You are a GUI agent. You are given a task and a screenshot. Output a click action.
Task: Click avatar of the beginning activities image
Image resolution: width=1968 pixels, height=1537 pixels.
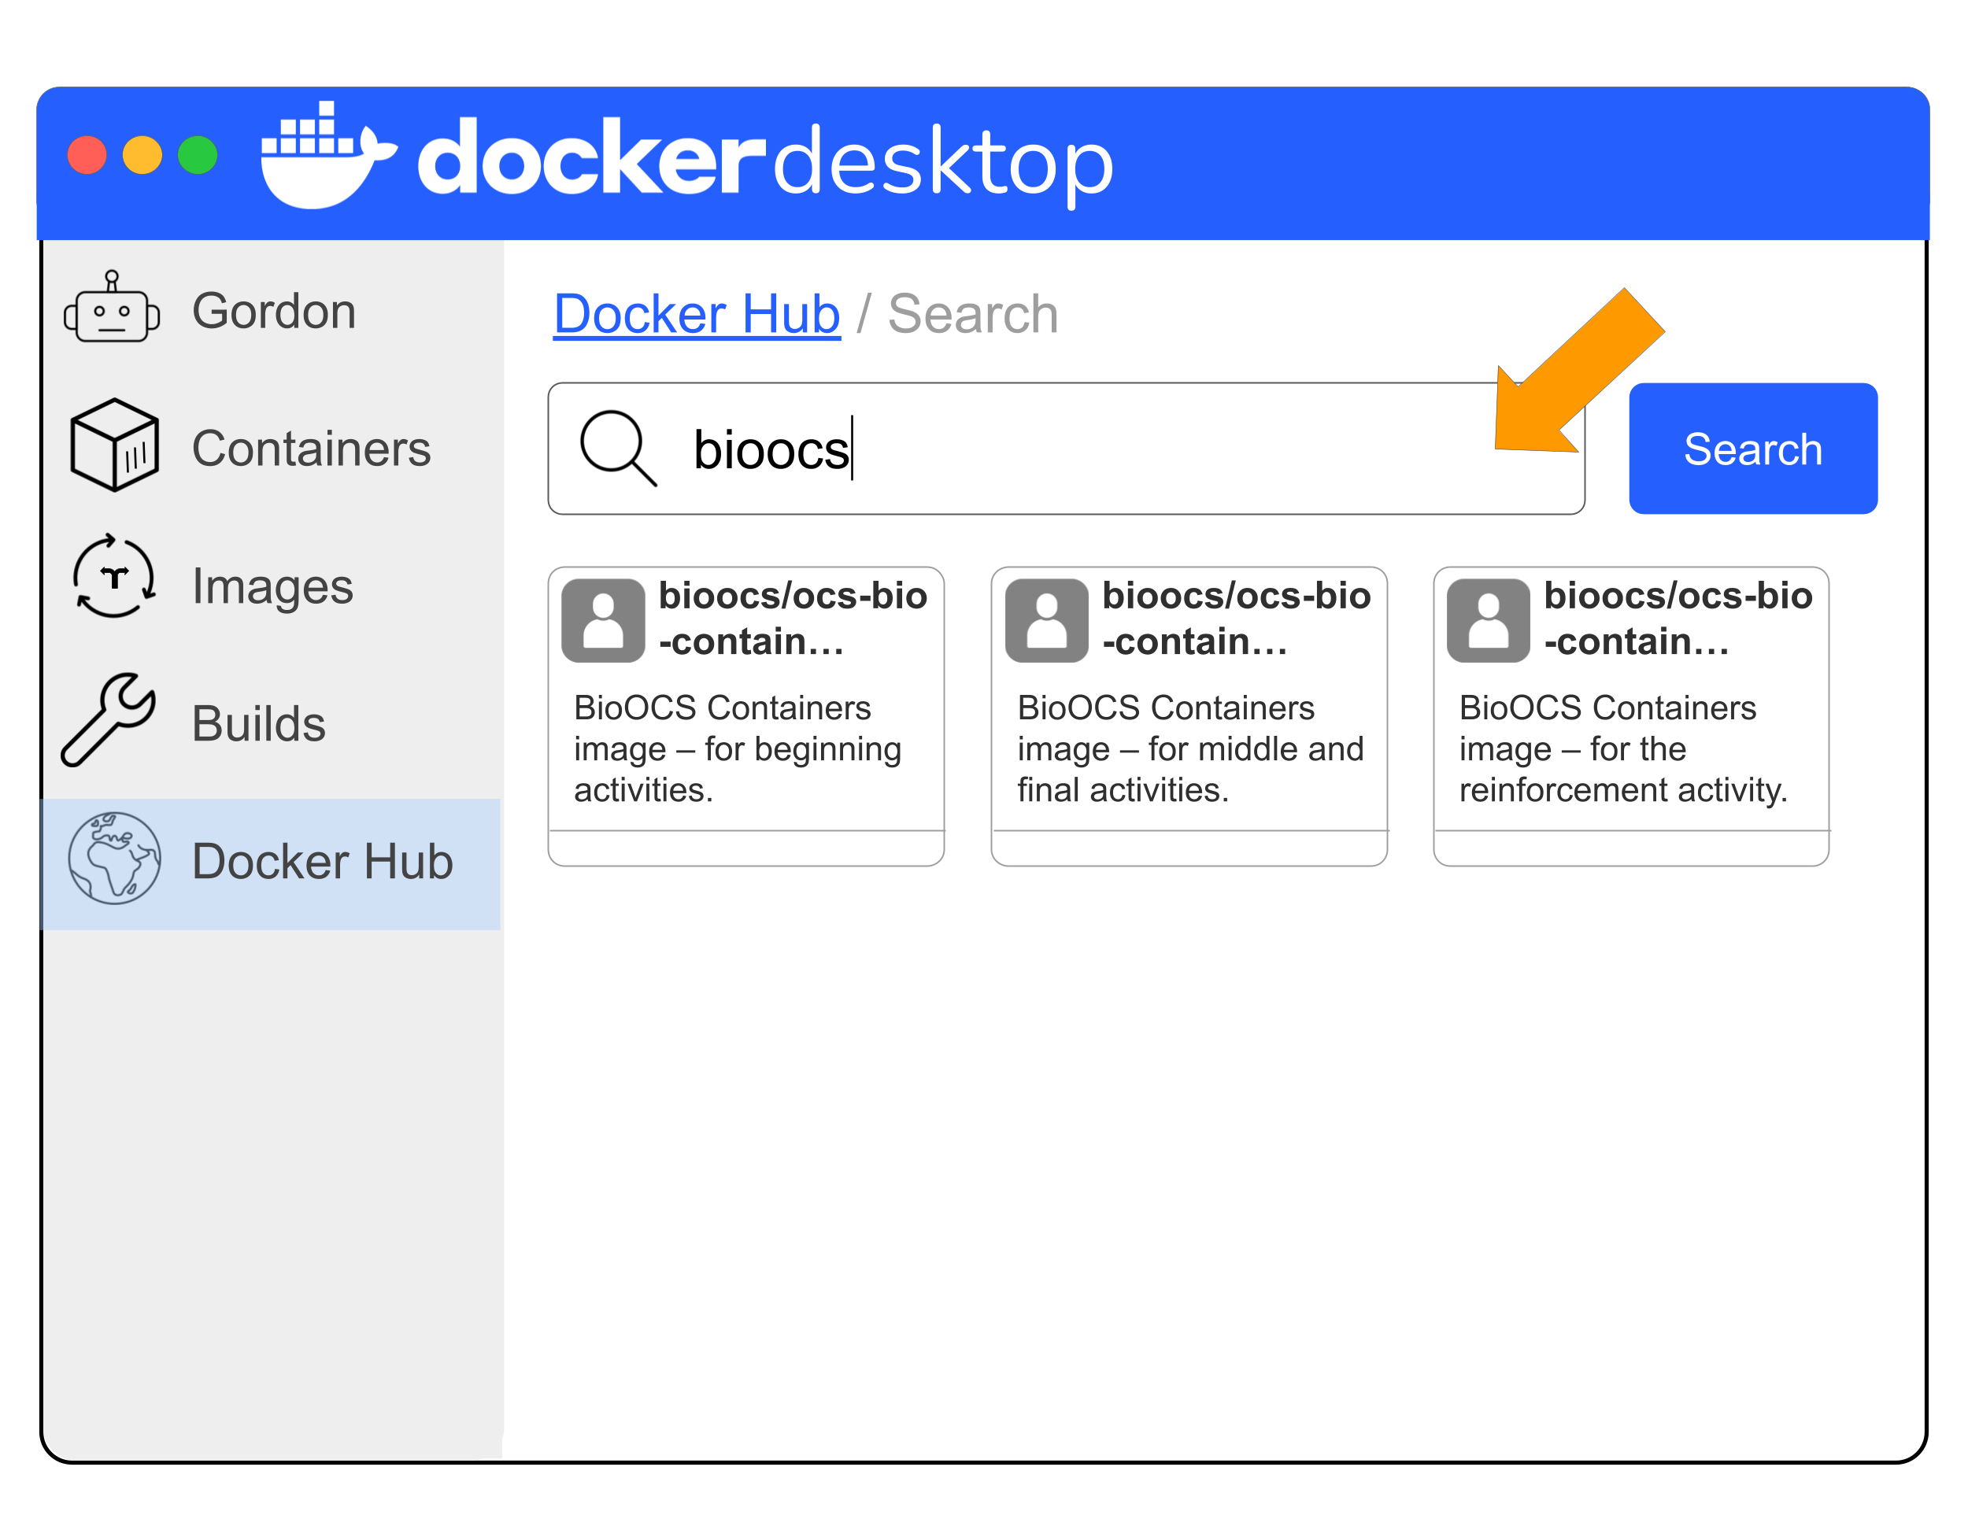603,621
